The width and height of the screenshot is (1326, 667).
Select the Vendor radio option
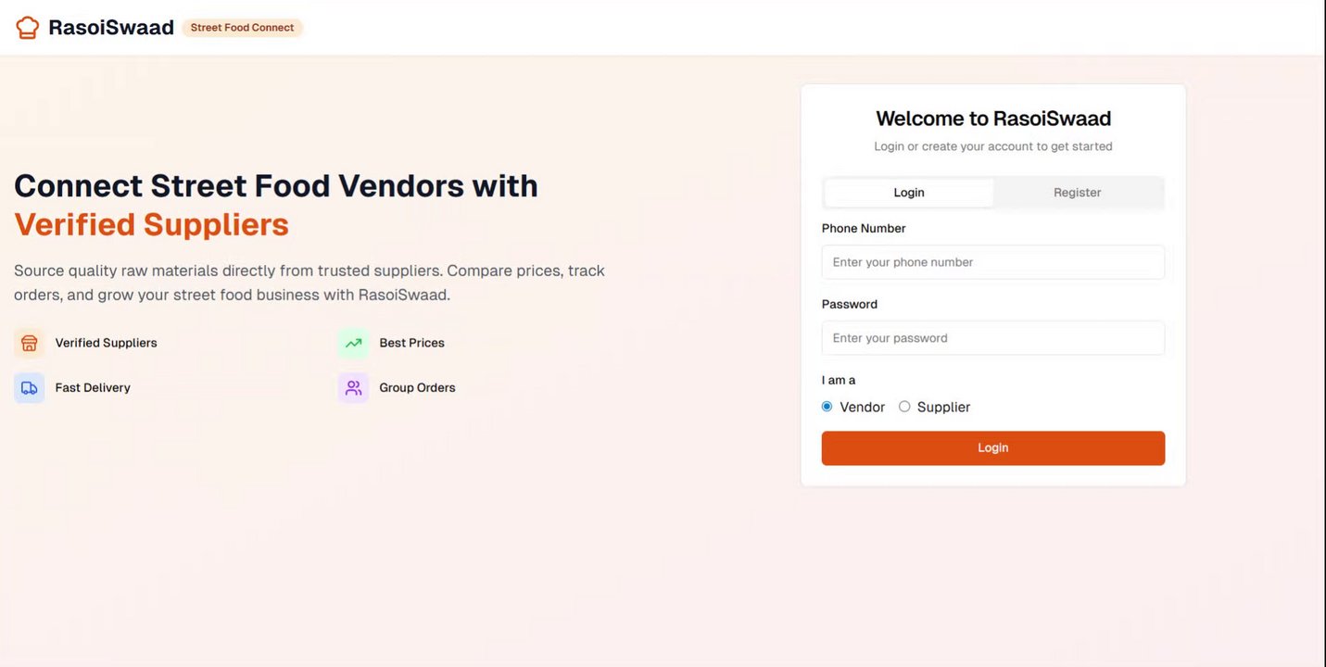click(x=827, y=407)
